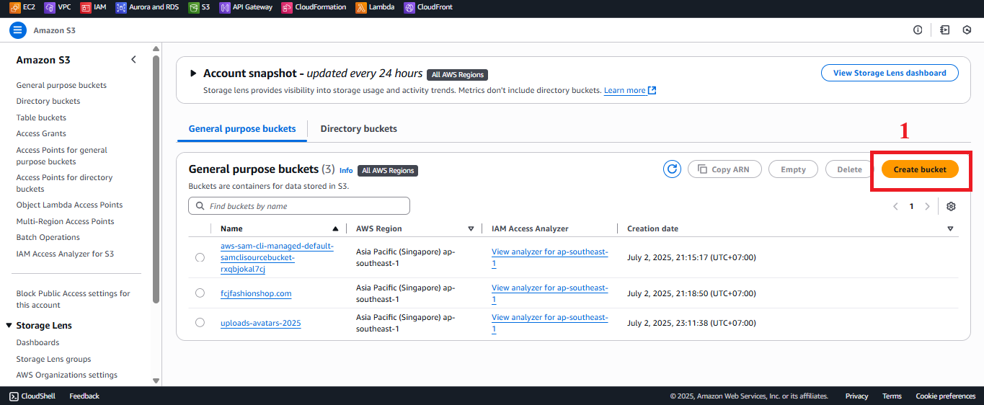Screen dimensions: 984x405
Task: Click the sidebar vertical scrollbar
Action: pyautogui.click(x=156, y=180)
